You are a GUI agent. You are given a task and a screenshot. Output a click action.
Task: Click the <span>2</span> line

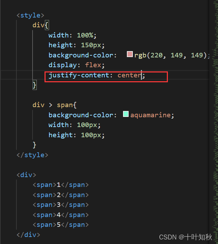coord(61,195)
